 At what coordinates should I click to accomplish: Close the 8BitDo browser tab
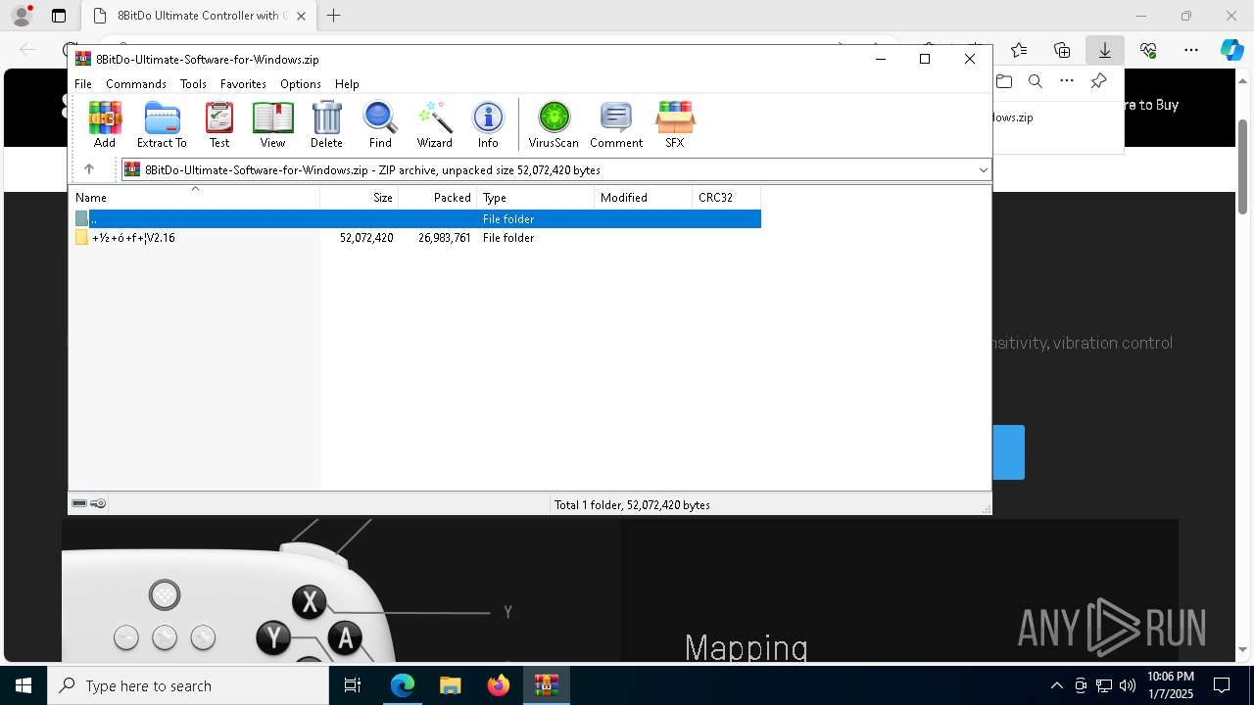[x=301, y=16]
